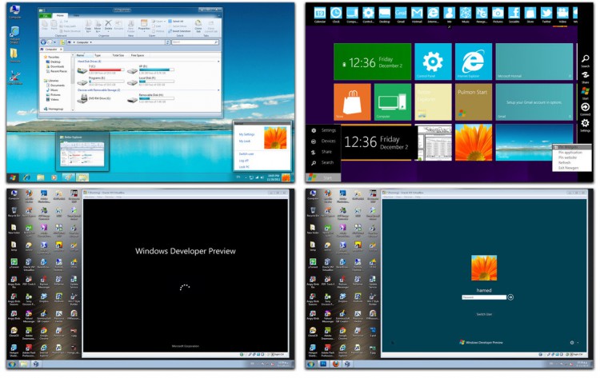This screenshot has height=378, width=600.
Task: Open the Calendar shortcut in the top app bar
Action: pos(319,13)
